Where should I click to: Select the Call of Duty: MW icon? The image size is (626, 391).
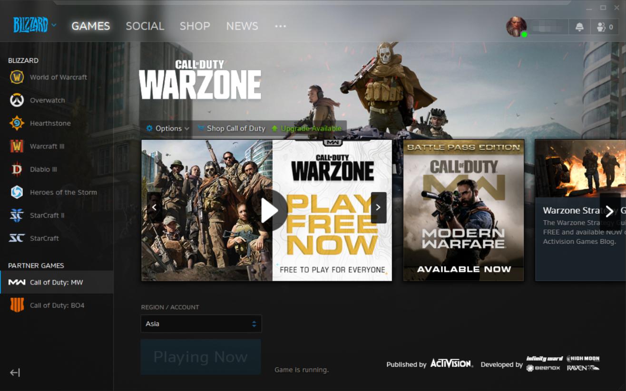pyautogui.click(x=17, y=282)
